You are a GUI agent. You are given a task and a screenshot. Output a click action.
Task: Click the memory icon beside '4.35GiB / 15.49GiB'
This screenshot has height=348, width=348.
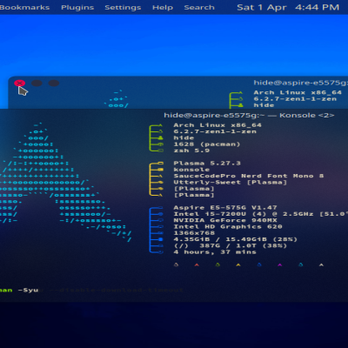coord(160,239)
